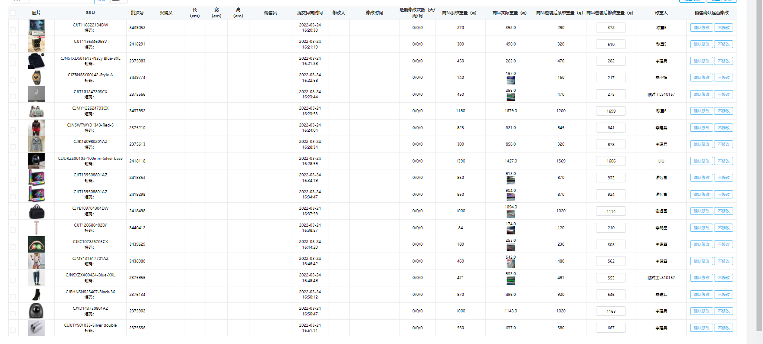Click the modified weight input showing 210
Viewport: 763px width, 344px height.
point(611,228)
